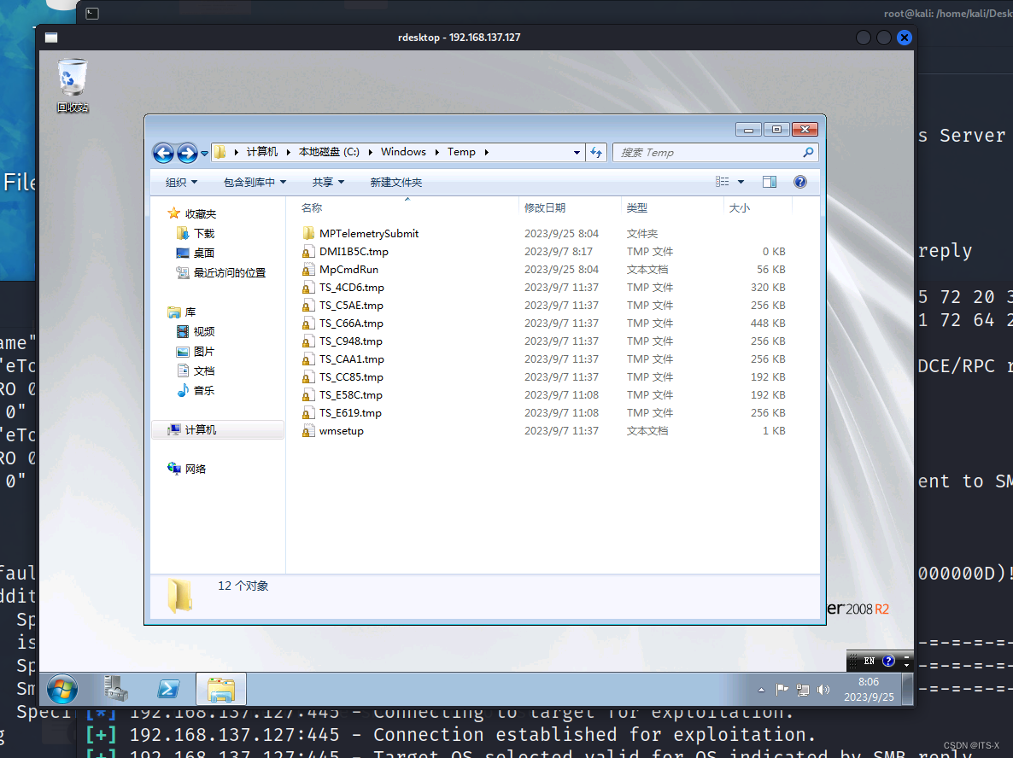
Task: Navigate back using the back arrow button
Action: point(162,153)
